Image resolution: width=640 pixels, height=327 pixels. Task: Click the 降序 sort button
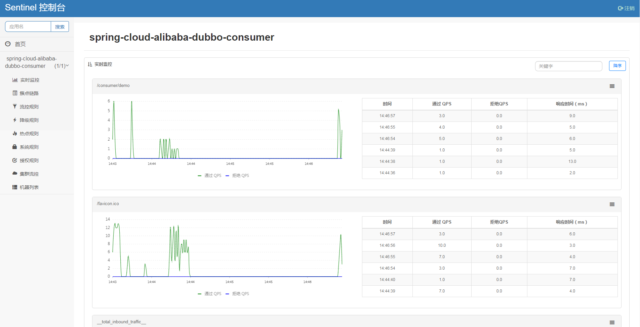617,66
